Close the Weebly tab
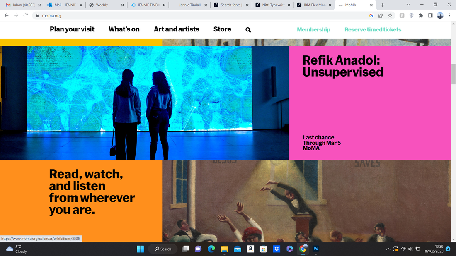Image resolution: width=456 pixels, height=256 pixels. [x=122, y=5]
